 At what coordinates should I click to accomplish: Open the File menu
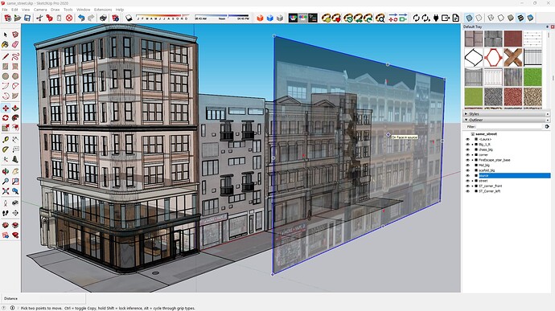point(5,10)
